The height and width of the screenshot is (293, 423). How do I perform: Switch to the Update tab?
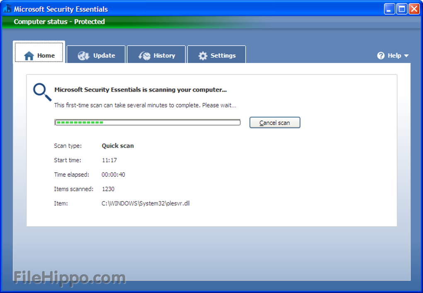pos(104,56)
